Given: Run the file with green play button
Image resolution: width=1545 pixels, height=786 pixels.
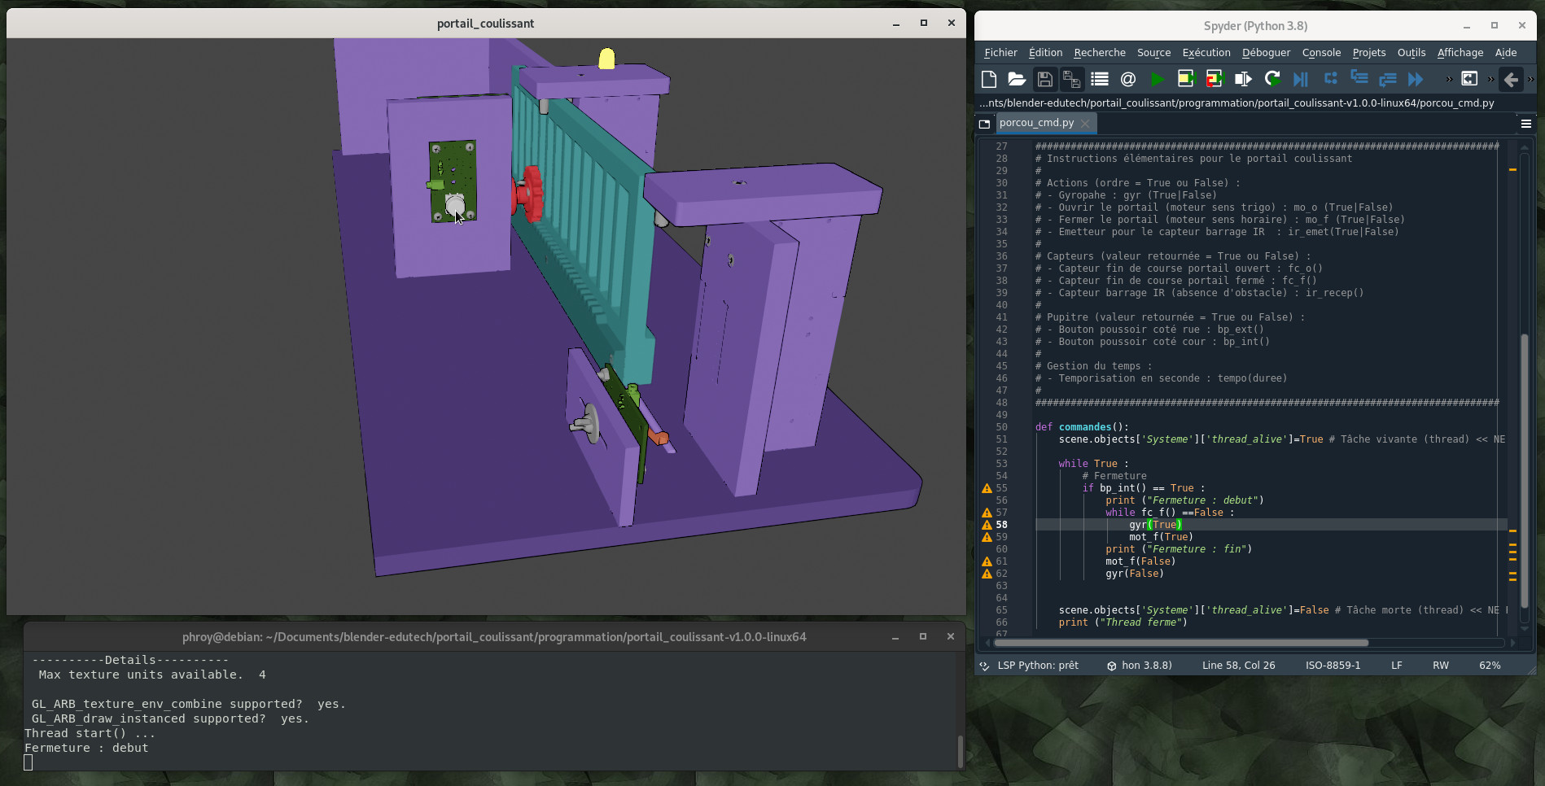Looking at the screenshot, I should (1157, 79).
